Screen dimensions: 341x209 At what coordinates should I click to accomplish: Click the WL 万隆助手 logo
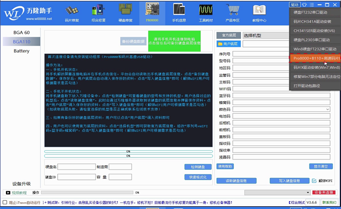click(28, 14)
